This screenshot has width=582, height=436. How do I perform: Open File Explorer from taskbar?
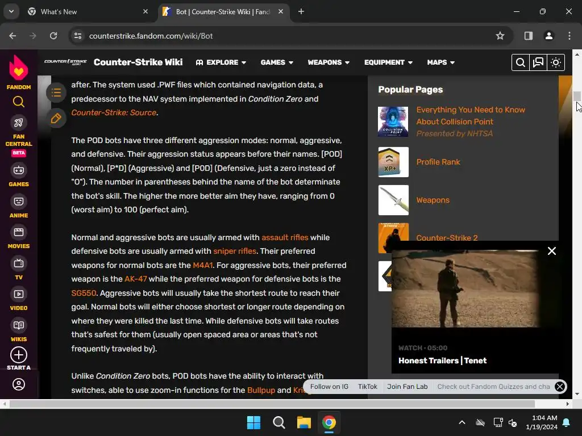(304, 422)
